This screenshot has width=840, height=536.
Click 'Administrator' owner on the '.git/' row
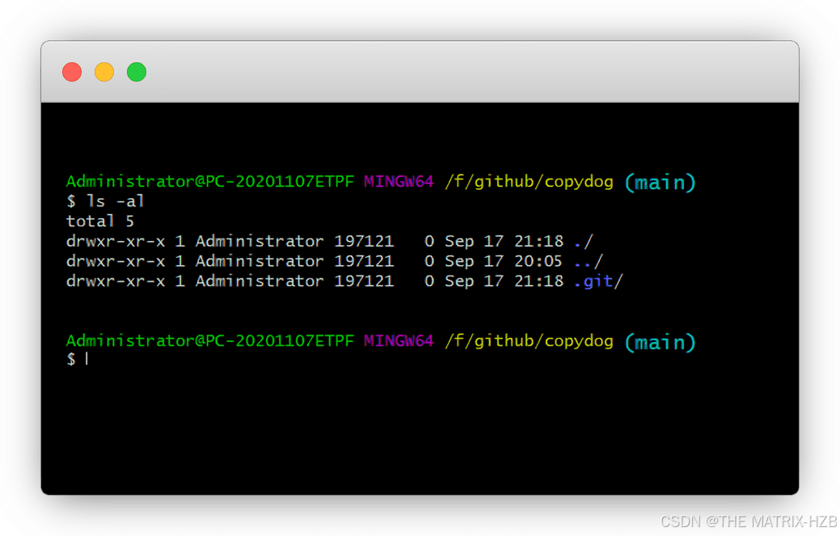[260, 281]
